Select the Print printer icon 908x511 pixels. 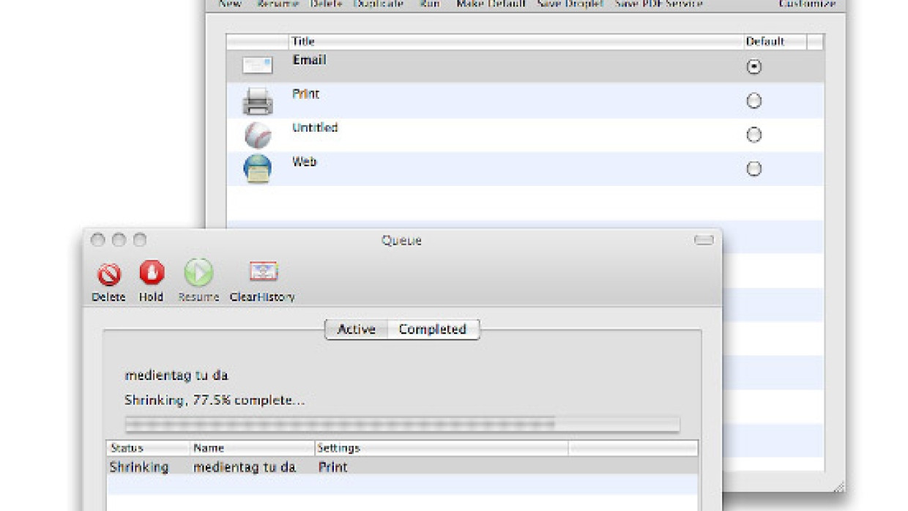[x=257, y=100]
